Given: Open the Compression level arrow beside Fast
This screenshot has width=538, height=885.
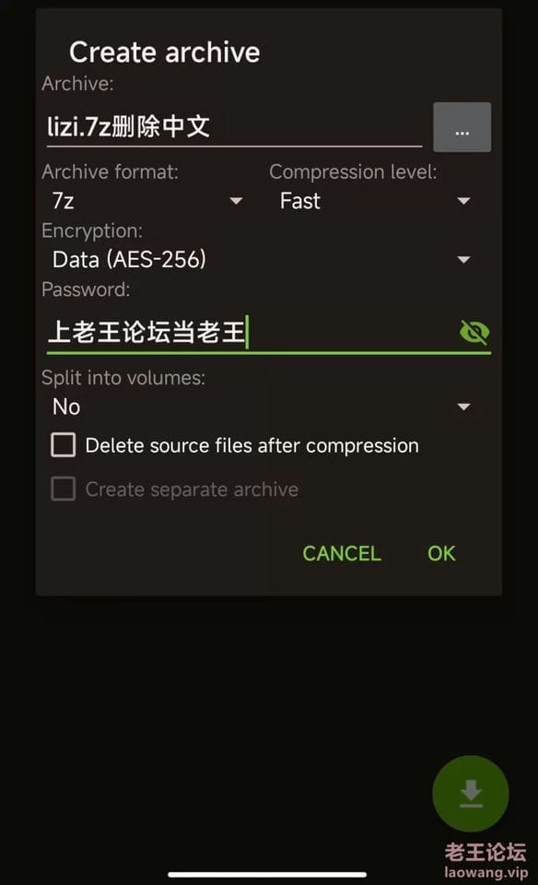Looking at the screenshot, I should pyautogui.click(x=463, y=200).
